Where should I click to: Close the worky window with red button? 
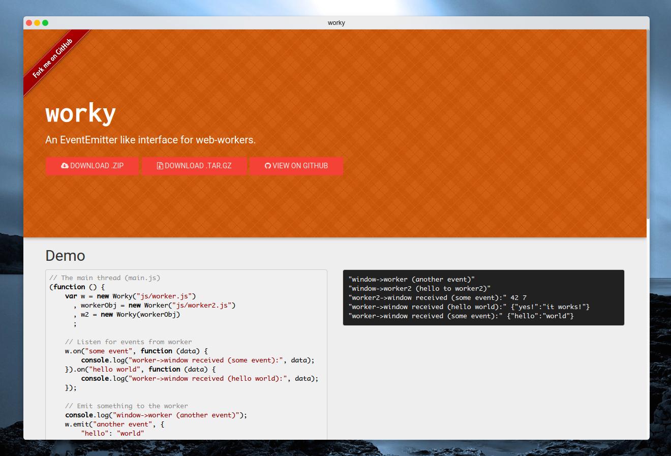29,23
